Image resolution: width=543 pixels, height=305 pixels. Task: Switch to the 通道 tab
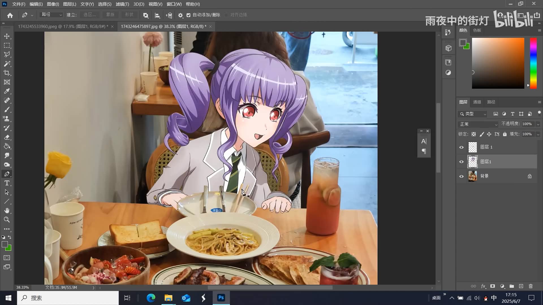point(477,102)
